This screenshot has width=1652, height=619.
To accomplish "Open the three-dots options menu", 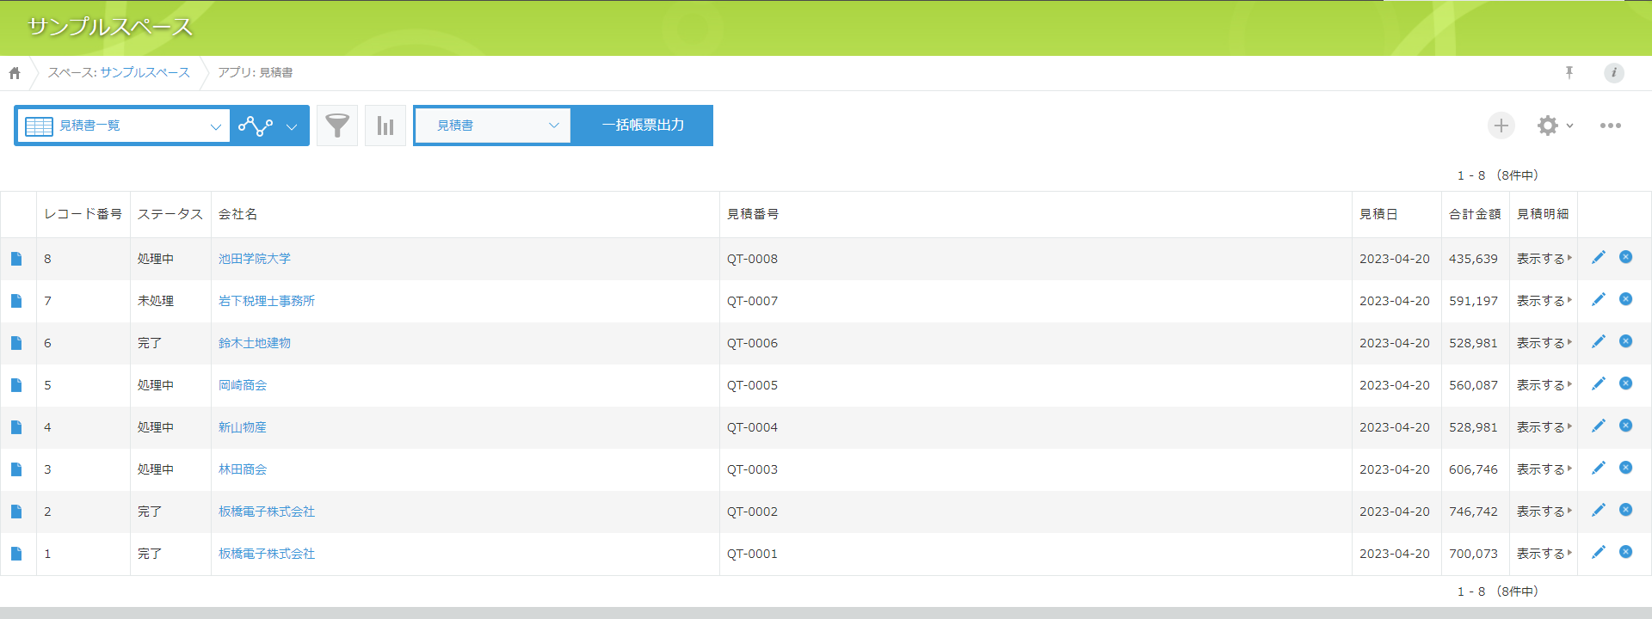I will pos(1610,126).
